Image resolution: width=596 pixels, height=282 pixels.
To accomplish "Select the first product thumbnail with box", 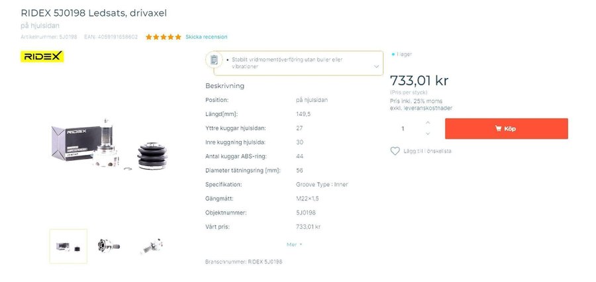I will pos(68,246).
